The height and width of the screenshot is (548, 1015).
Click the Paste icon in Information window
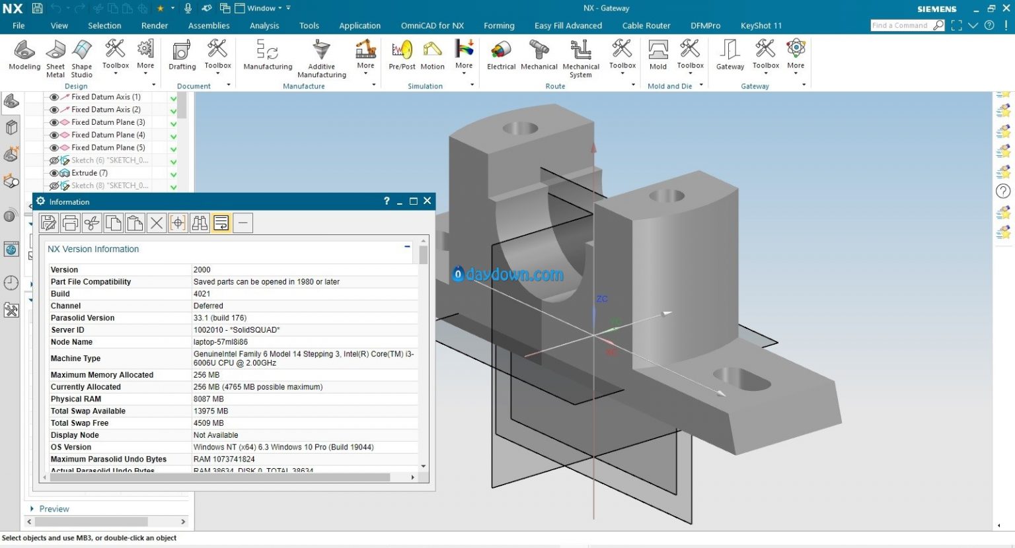point(135,223)
